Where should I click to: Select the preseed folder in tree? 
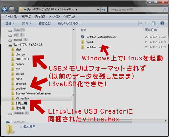tap(21, 84)
